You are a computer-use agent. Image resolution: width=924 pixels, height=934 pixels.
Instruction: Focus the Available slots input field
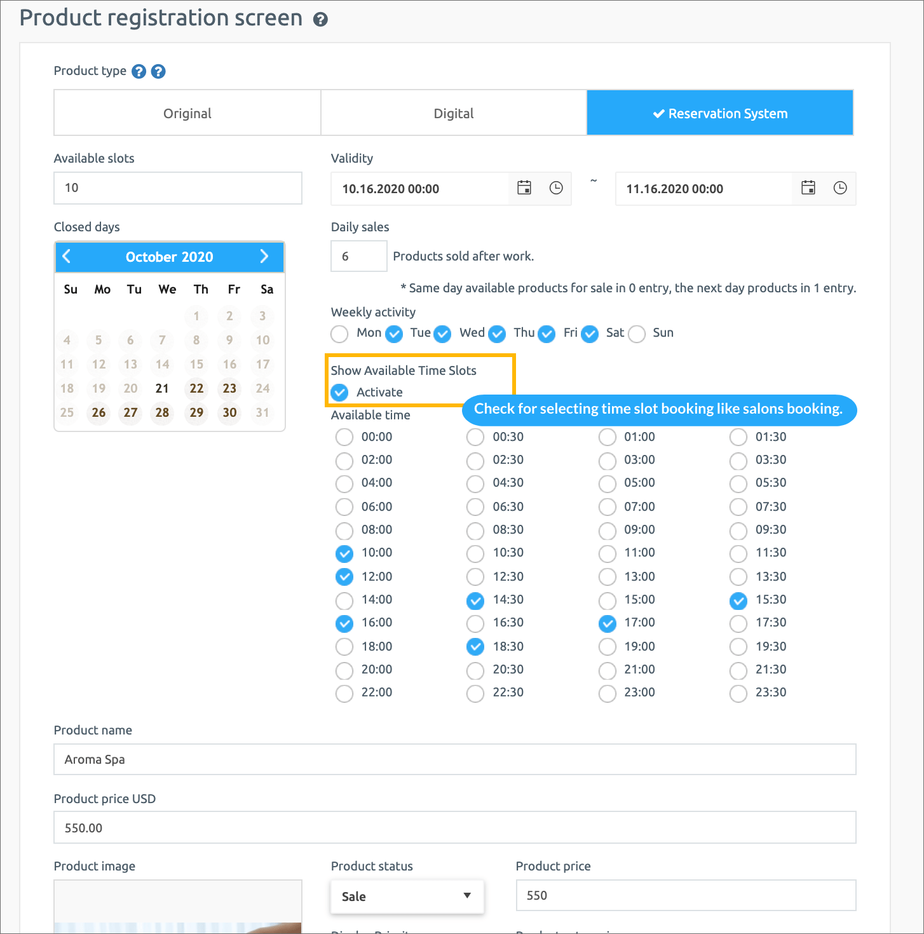(x=178, y=188)
